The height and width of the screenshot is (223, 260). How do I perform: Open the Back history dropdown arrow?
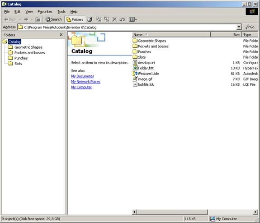(x=20, y=19)
